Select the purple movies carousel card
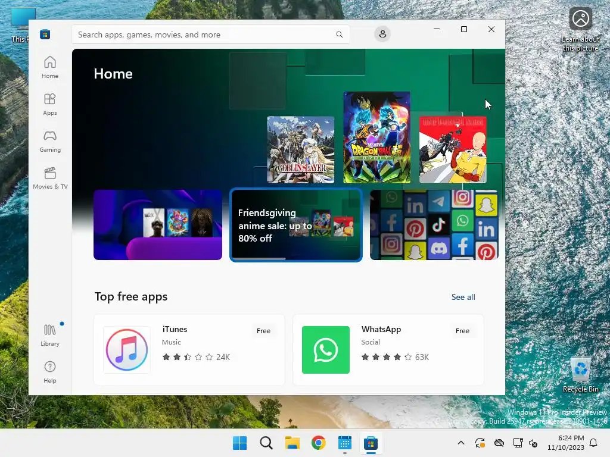This screenshot has width=610, height=457. [158, 225]
